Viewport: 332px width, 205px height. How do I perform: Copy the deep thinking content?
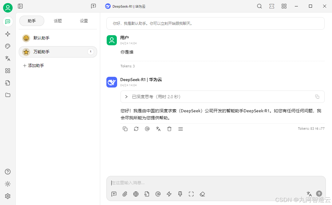tap(317, 97)
